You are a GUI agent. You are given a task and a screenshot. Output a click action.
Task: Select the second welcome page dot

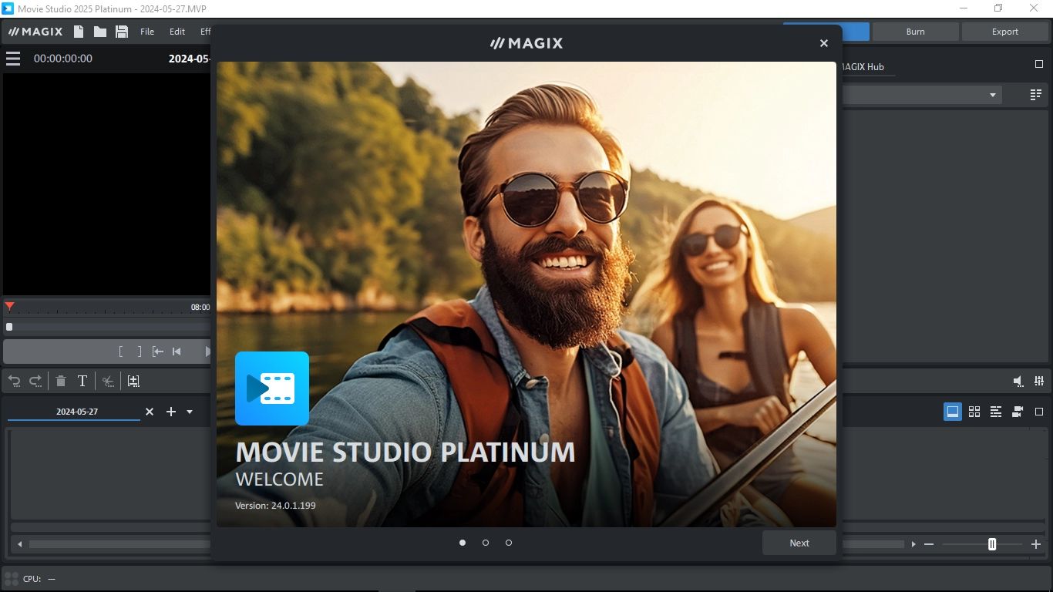tap(486, 543)
